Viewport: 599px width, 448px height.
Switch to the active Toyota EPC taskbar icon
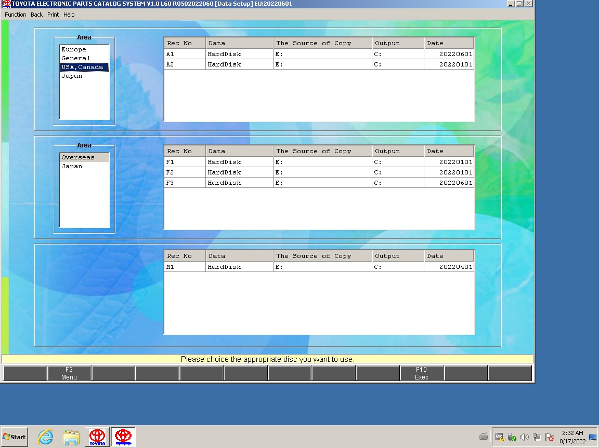tap(123, 437)
